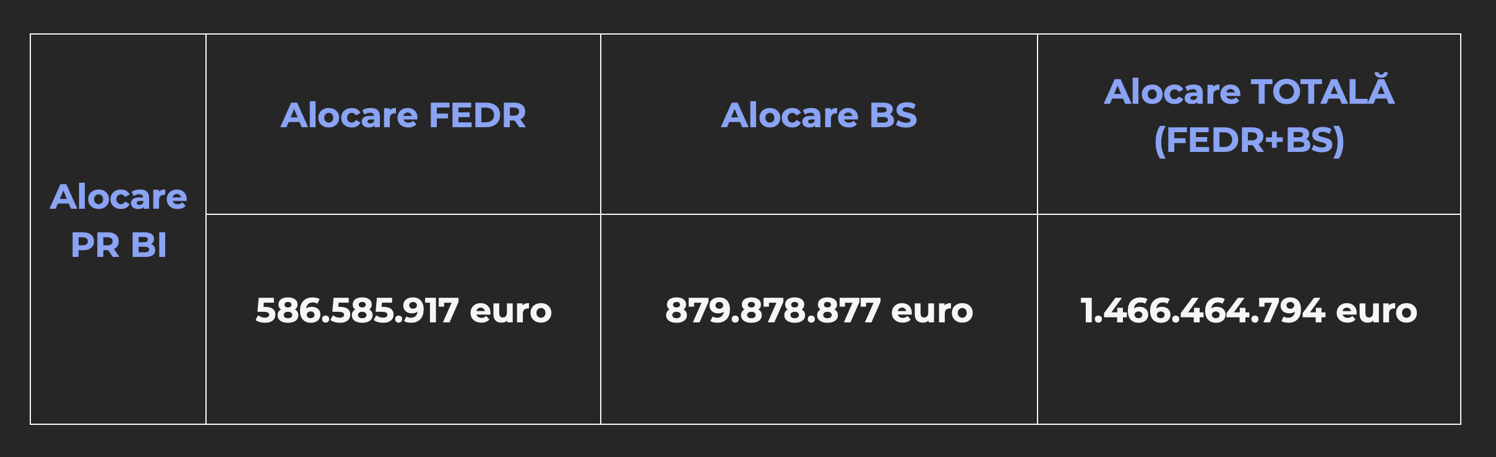Viewport: 1496px width, 457px height.
Task: Click the word "Alocare" in "Alocare BS"
Action: 790,115
